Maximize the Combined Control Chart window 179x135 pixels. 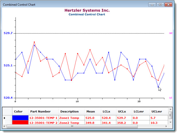pos(160,5)
